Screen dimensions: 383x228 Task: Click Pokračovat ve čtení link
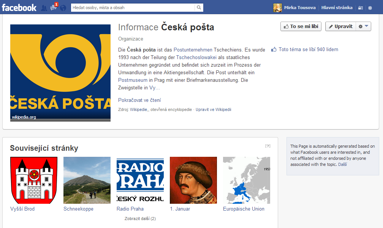point(139,100)
